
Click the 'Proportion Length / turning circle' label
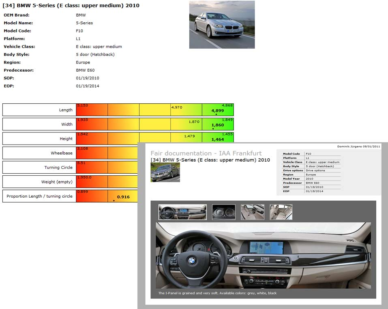tap(40, 196)
